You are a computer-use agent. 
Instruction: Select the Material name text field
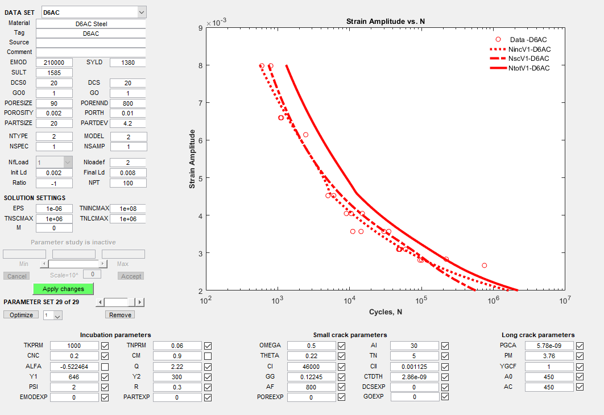(91, 24)
